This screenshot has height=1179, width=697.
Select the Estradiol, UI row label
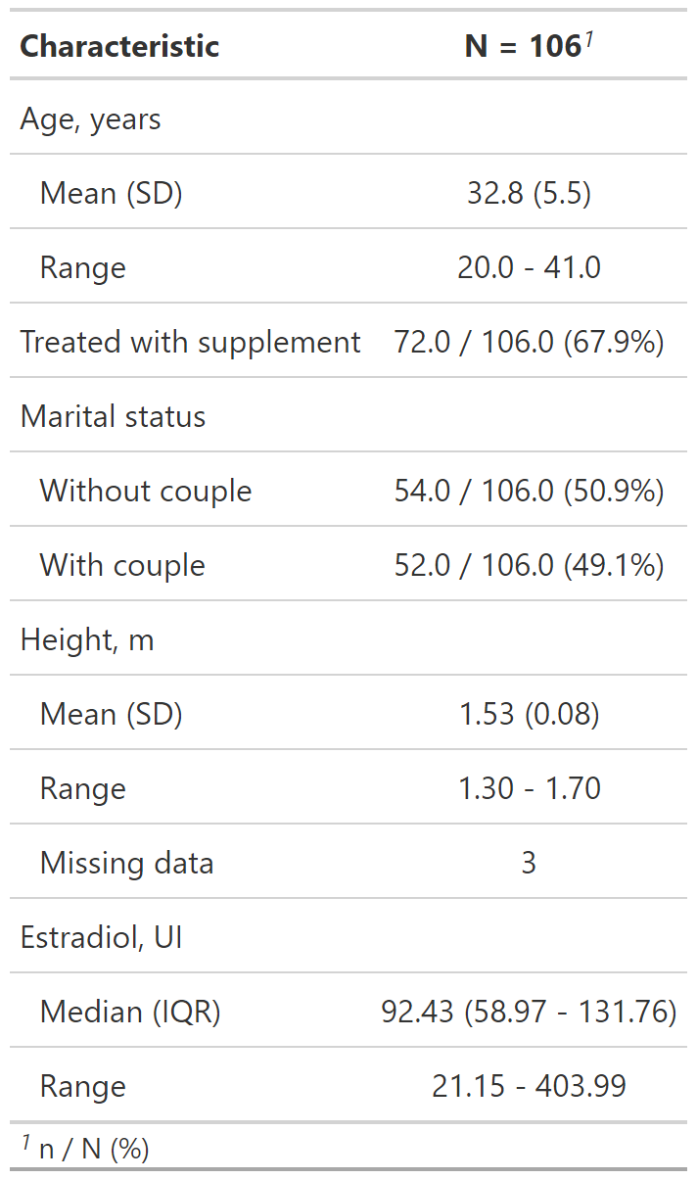(x=101, y=938)
